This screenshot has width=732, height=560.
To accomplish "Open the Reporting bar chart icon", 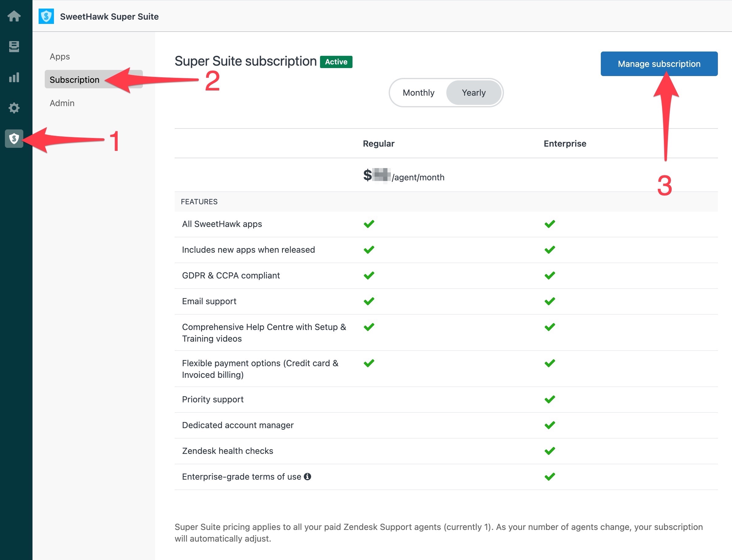I will pos(14,77).
